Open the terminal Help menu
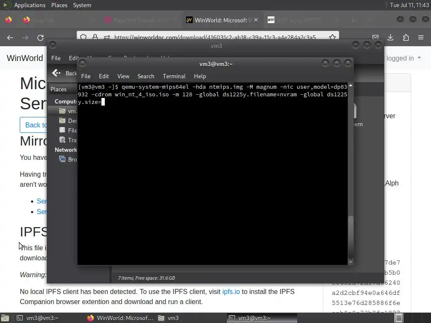Viewport: 431px width, 323px height. tap(200, 77)
